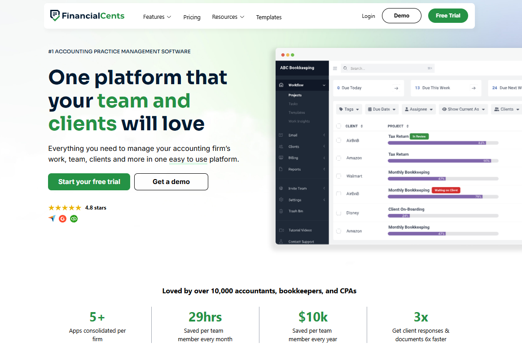
Task: Click the Tutorial Videos camera icon
Action: pyautogui.click(x=281, y=230)
